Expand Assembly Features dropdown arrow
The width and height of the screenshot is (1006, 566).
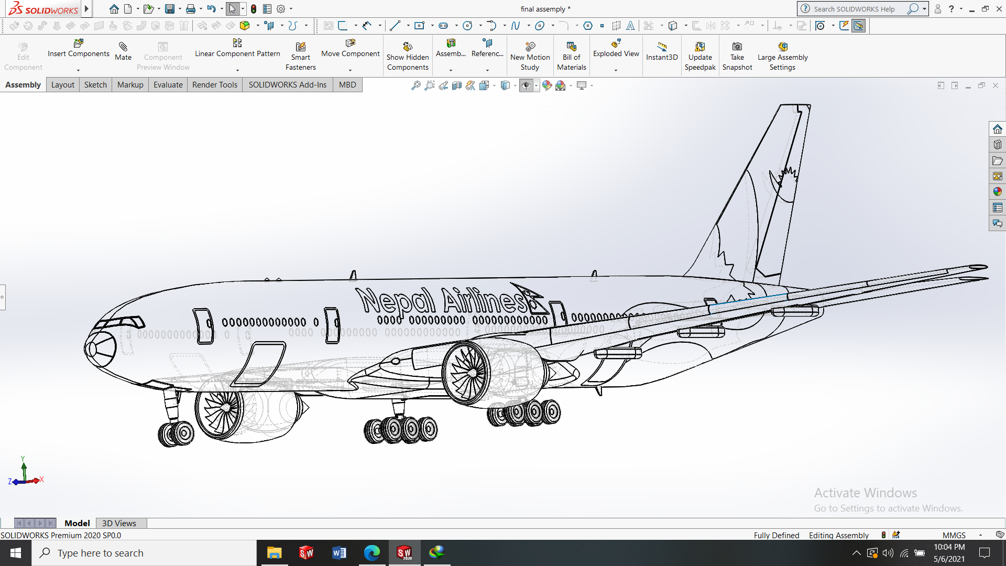(451, 70)
